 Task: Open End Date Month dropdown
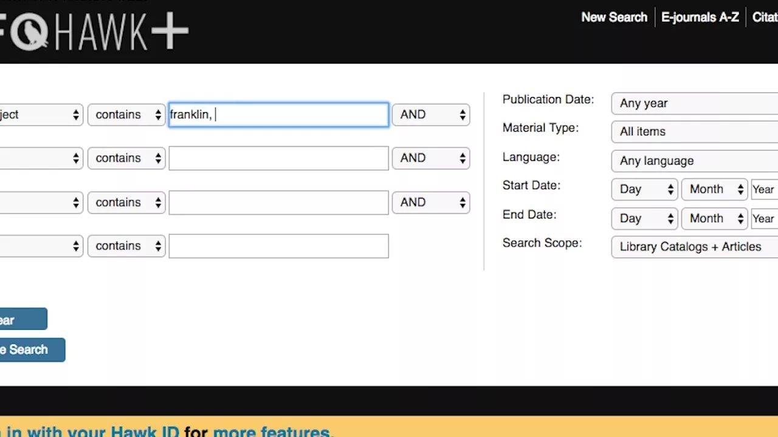tap(715, 218)
